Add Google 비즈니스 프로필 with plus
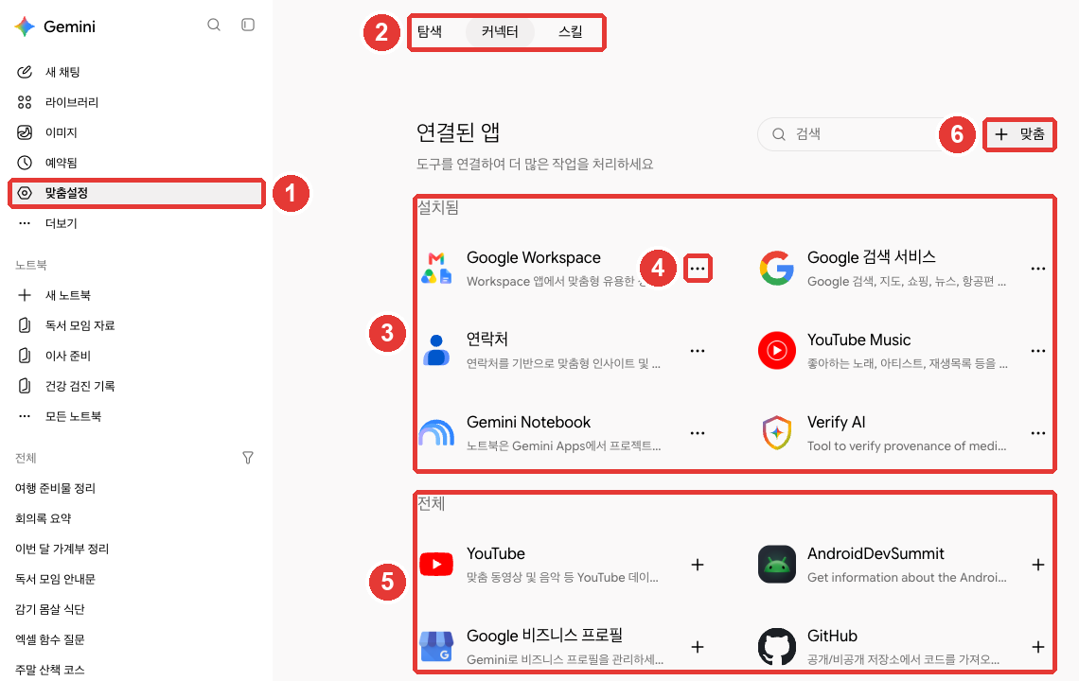 698,647
